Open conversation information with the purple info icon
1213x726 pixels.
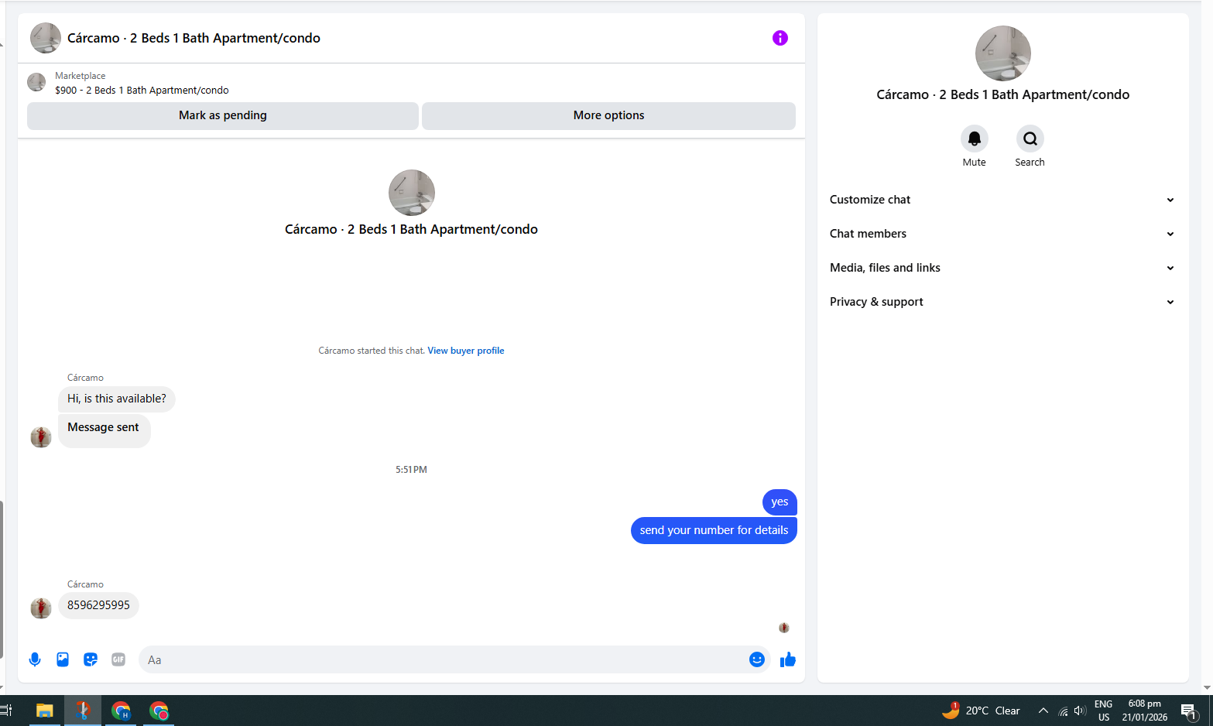pos(780,38)
